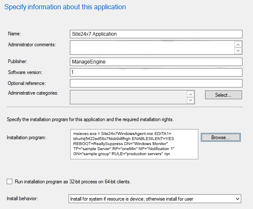Image resolution: width=253 pixels, height=209 pixels.
Task: Focus the empty Optional reference field
Action: click(156, 83)
